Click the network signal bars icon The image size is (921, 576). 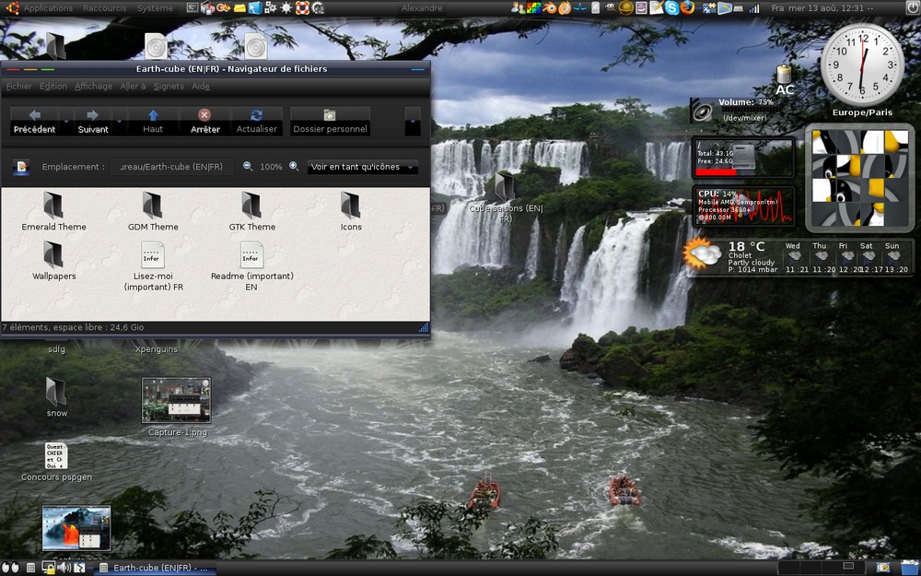(x=753, y=7)
